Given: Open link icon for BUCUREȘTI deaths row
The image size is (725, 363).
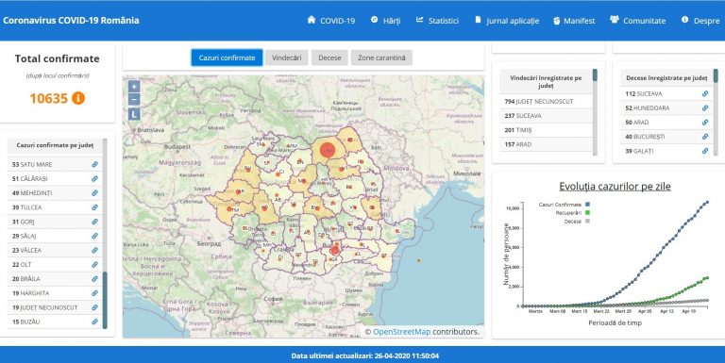Looking at the screenshot, I should [704, 137].
